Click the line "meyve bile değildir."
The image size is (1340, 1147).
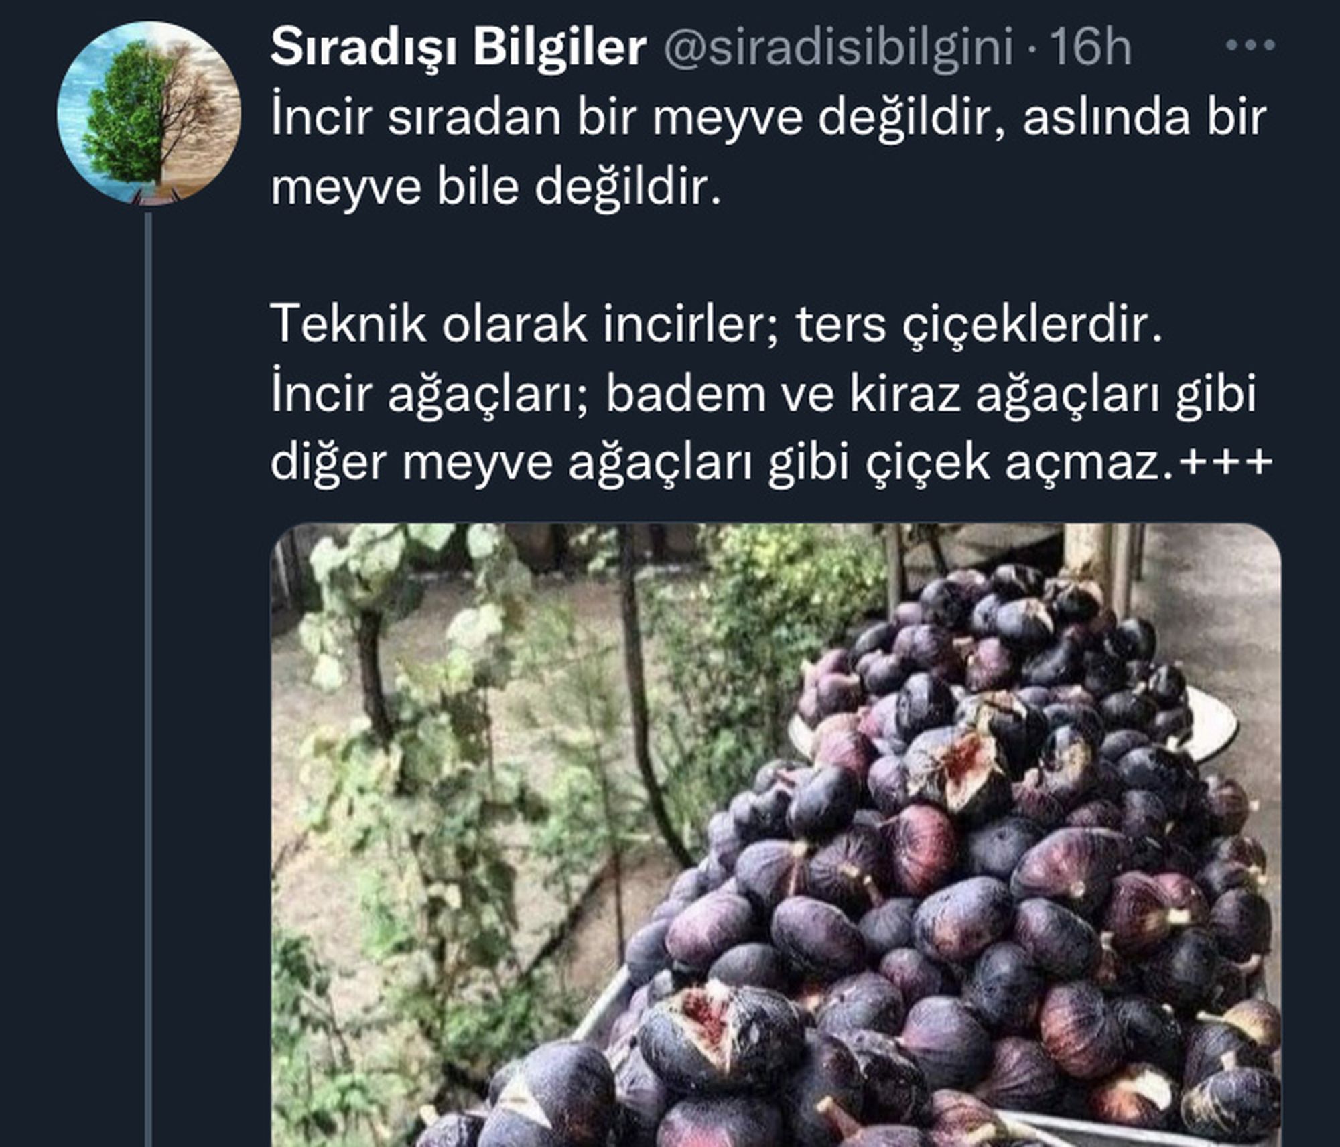[496, 187]
